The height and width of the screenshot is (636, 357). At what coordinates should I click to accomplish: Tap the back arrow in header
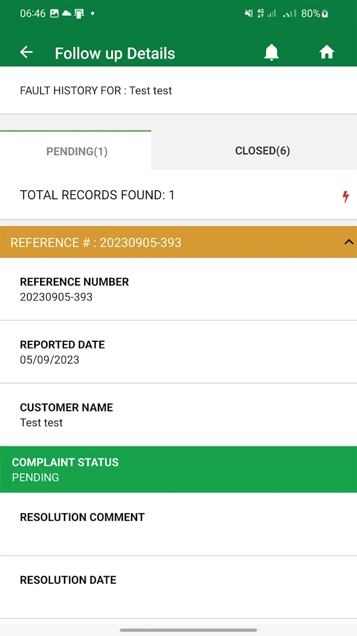pos(26,53)
